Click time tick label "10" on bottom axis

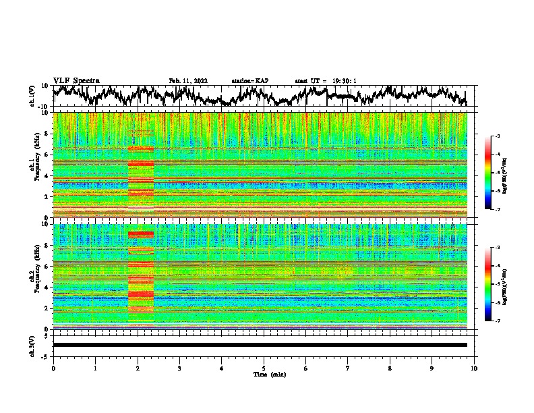474,368
